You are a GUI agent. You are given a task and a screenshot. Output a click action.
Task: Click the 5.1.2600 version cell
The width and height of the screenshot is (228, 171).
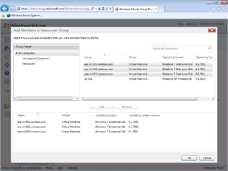click(201, 79)
